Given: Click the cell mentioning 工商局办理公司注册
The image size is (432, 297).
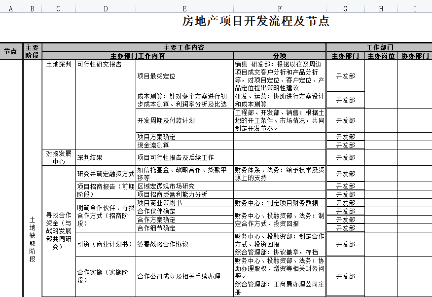Looking at the screenshot, I should click(x=280, y=276).
